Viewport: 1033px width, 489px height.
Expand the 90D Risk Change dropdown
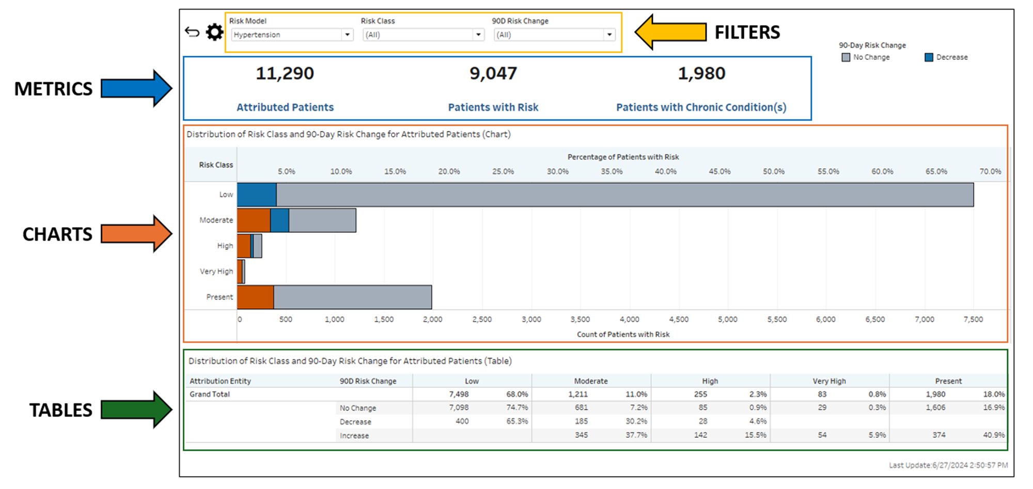(554, 35)
